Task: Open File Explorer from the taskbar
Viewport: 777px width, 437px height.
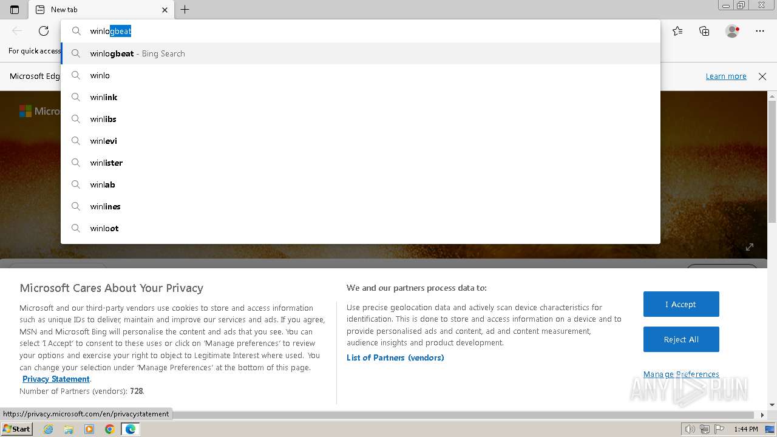Action: tap(69, 429)
